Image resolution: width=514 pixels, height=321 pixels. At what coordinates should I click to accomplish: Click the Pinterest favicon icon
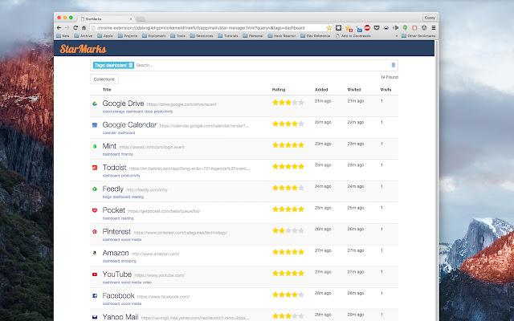95,232
